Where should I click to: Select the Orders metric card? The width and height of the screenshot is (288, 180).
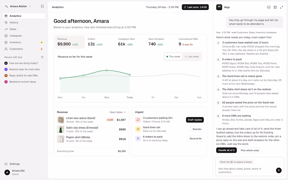click(x=100, y=42)
